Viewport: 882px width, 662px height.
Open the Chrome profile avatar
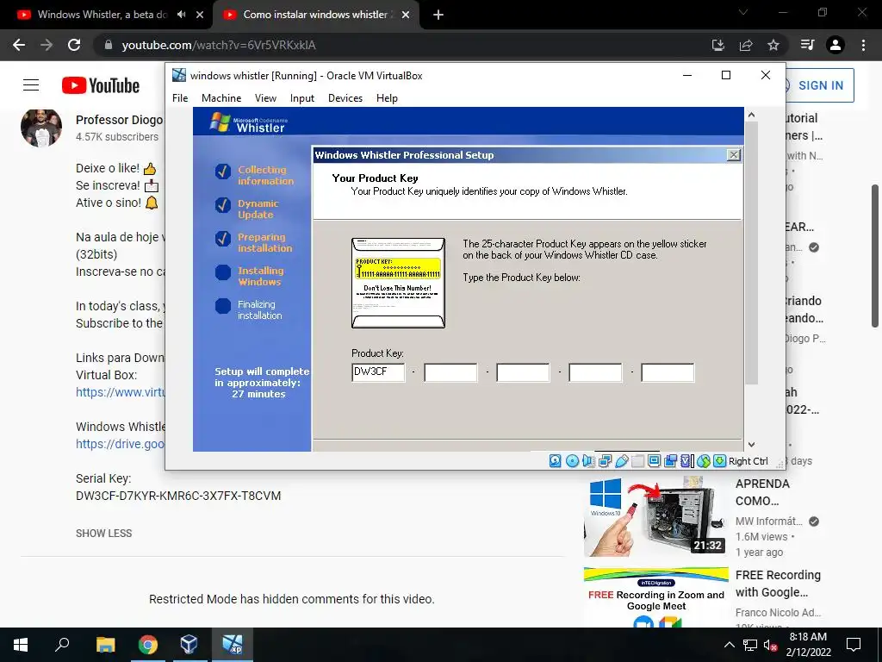point(835,45)
